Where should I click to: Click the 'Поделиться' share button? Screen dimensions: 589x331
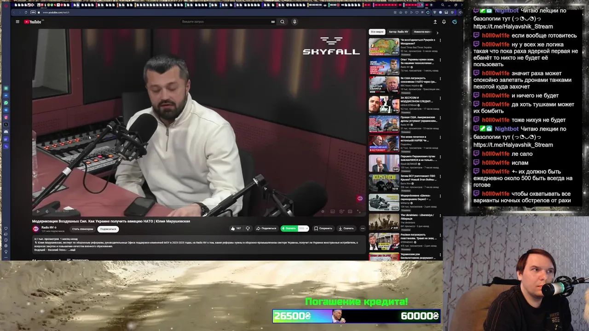coord(266,228)
